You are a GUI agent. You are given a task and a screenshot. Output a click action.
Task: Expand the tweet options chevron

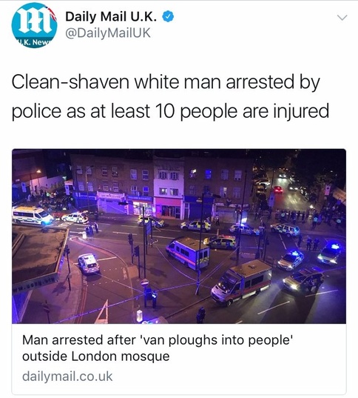(x=342, y=18)
